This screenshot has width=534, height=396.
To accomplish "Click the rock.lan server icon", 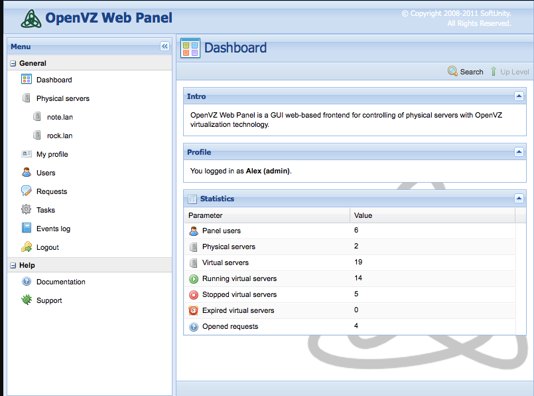I will coord(37,136).
